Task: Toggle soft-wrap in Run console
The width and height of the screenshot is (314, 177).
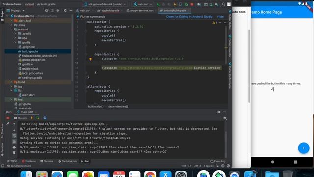Action: (14, 136)
